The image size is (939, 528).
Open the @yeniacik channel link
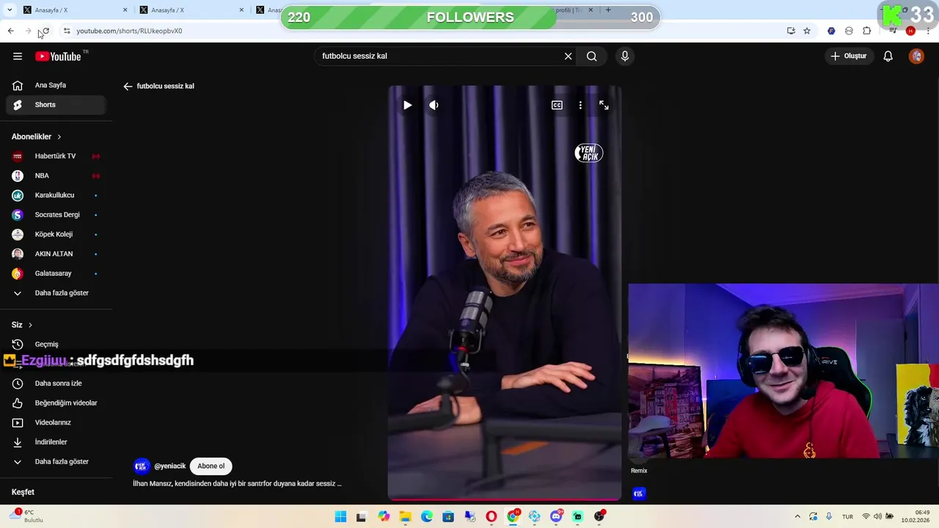[169, 466]
